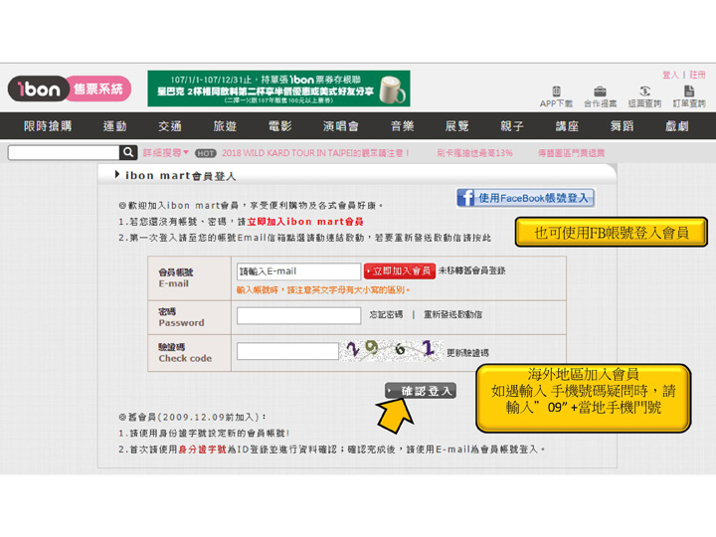This screenshot has height=537, width=716.
Task: Refresh captcha via 更新驗證碼 link
Action: tap(467, 352)
